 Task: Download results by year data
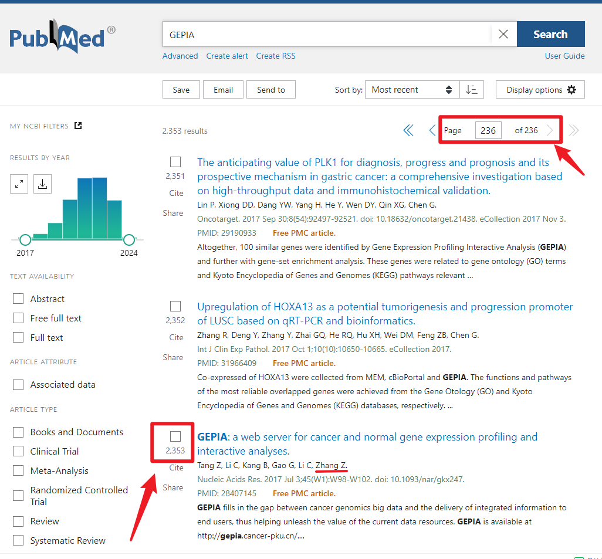tap(42, 184)
